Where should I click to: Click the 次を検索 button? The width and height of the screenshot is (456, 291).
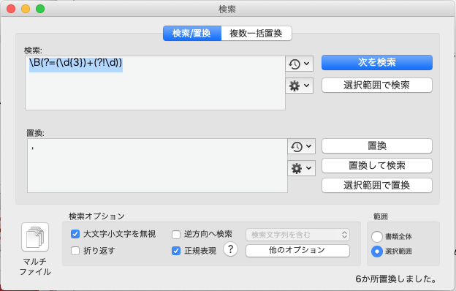[x=377, y=62]
